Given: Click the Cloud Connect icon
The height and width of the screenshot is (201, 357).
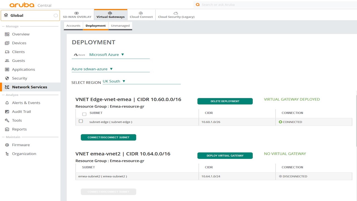Looking at the screenshot, I should point(141,13).
